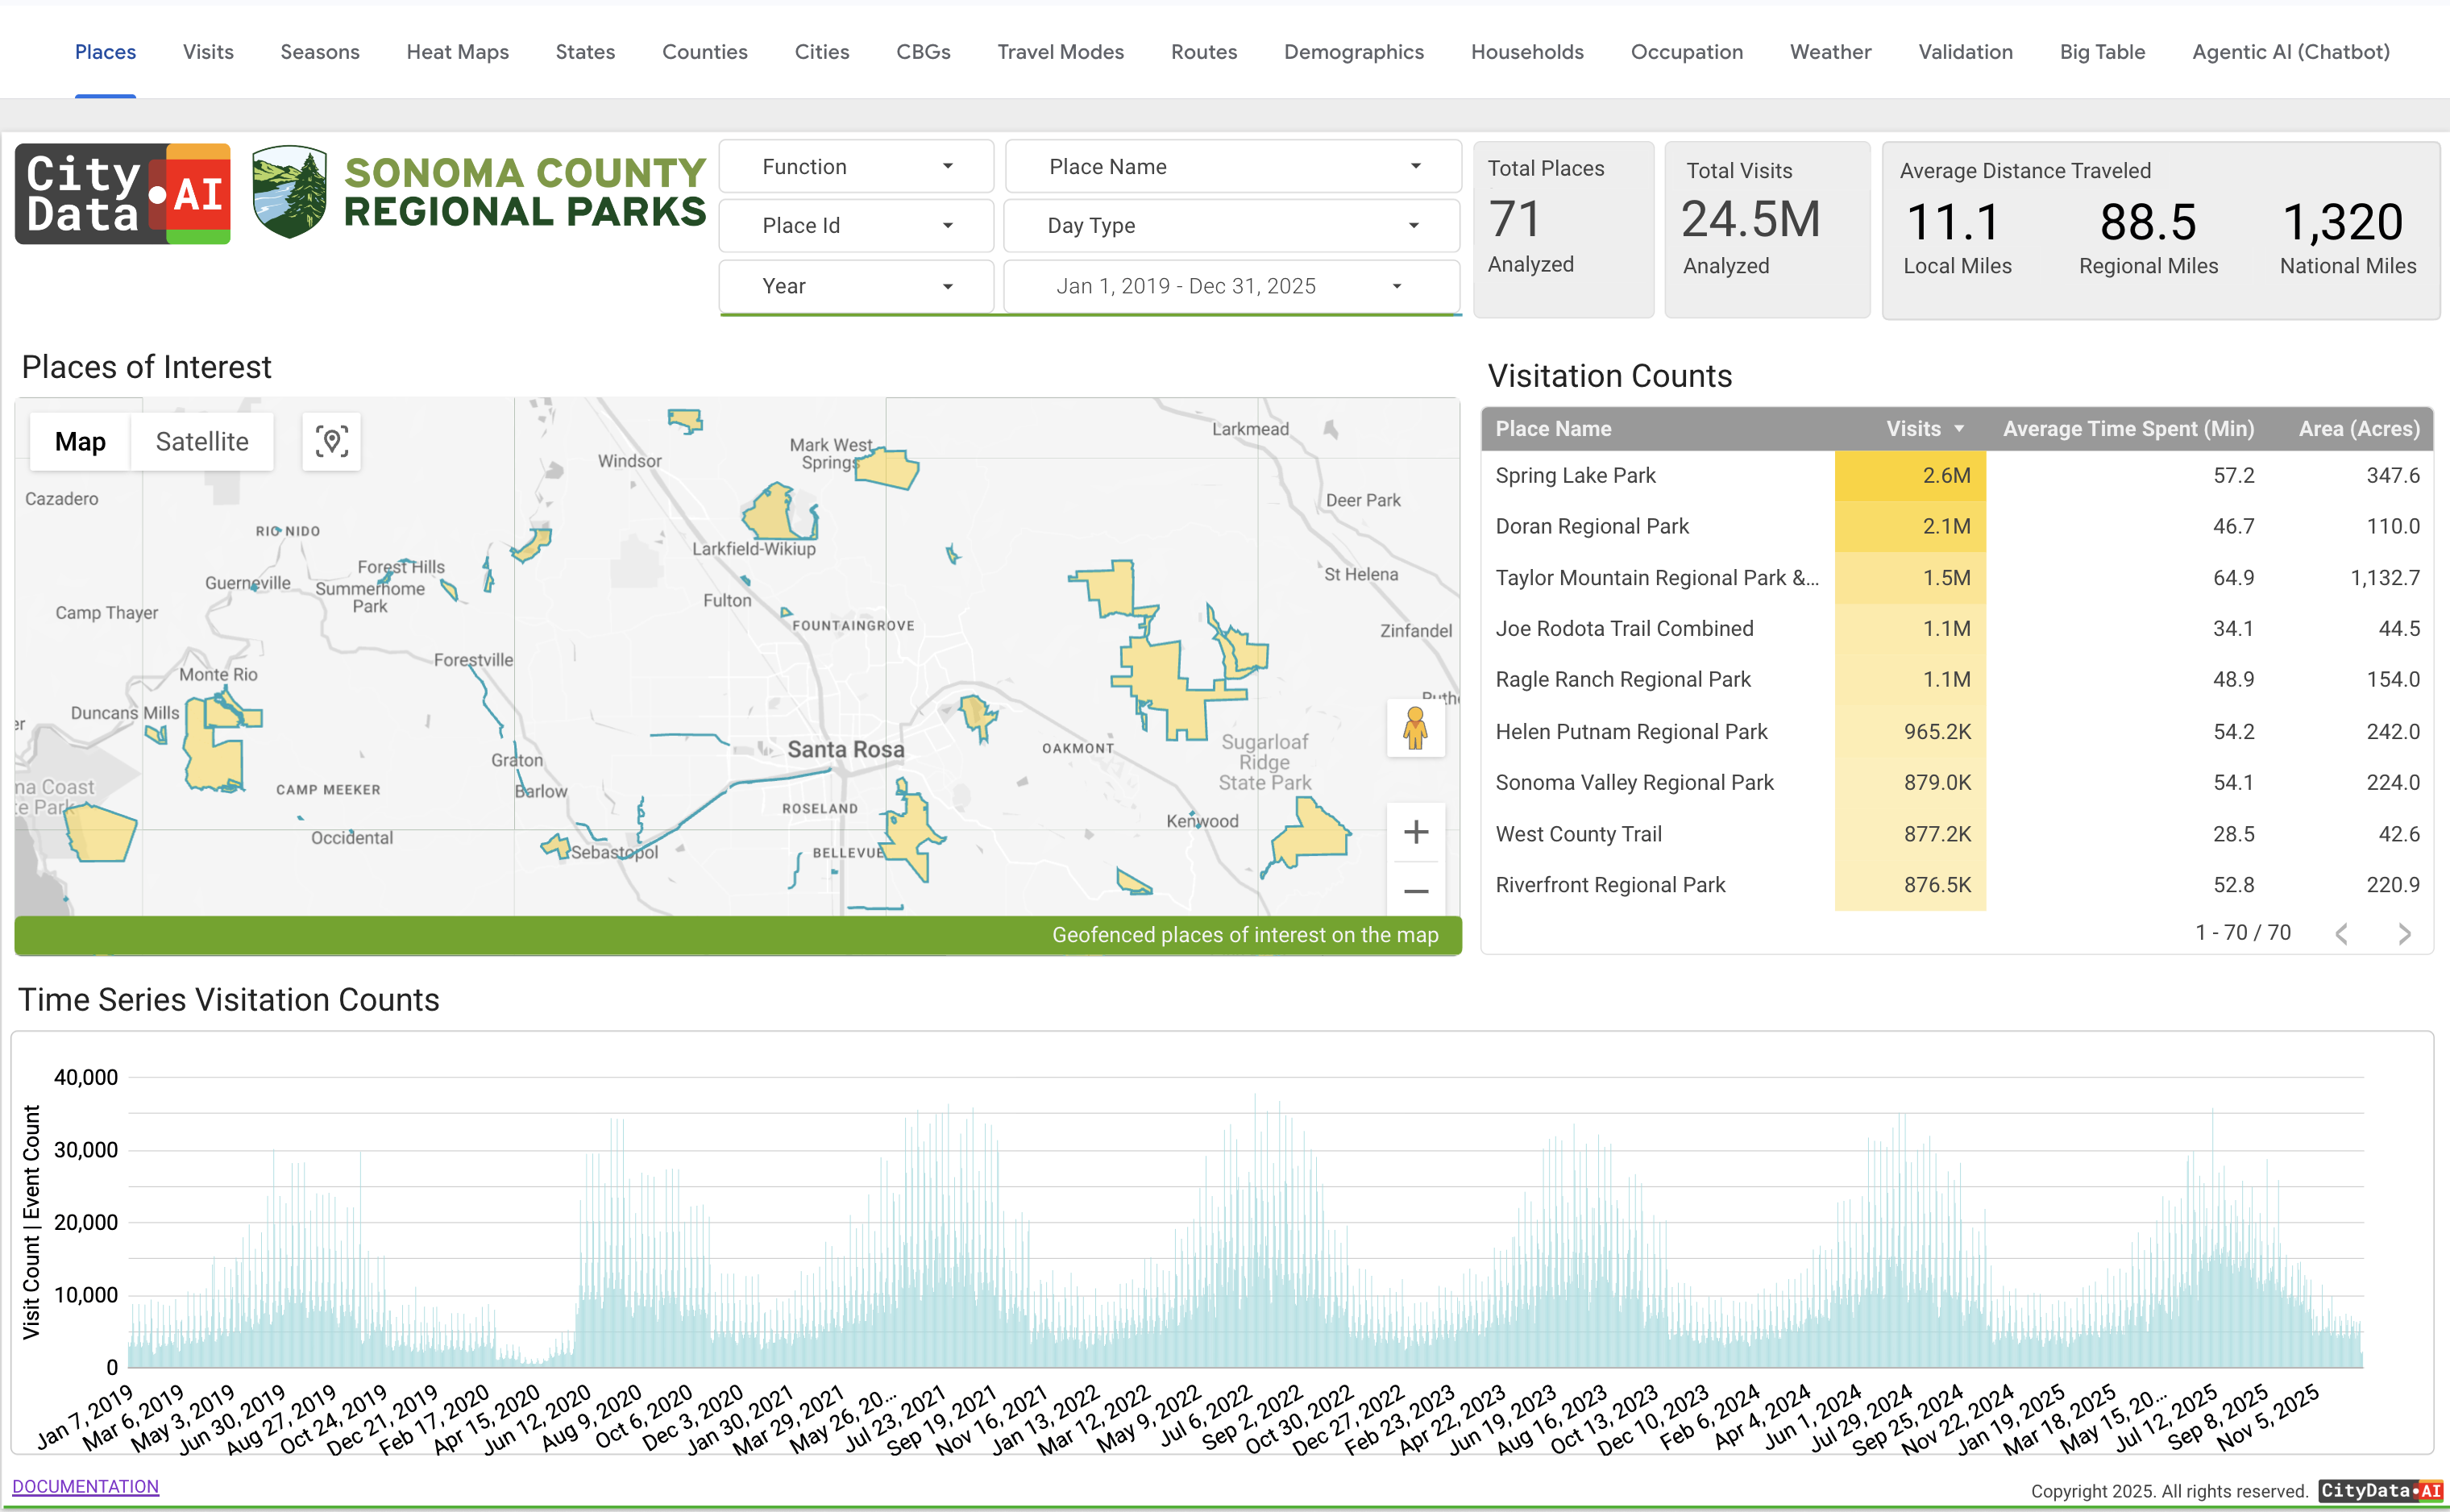Click the Sonoma County Regional Parks emblem
The image size is (2450, 1512).
pyautogui.click(x=289, y=192)
